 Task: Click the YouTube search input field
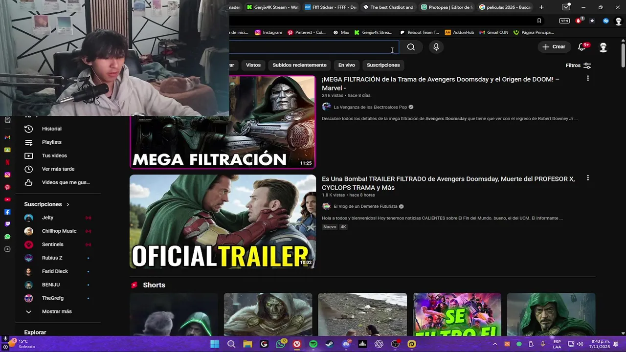click(x=314, y=47)
